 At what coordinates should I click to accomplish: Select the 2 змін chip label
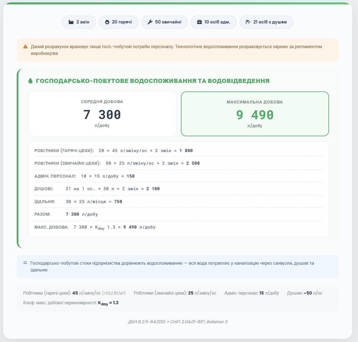(83, 22)
